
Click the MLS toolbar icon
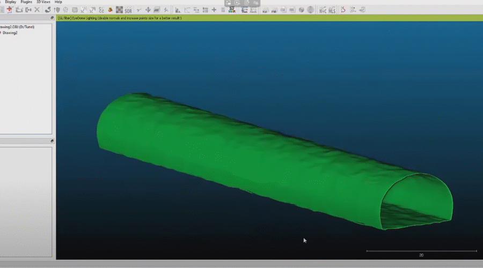[x=332, y=10]
